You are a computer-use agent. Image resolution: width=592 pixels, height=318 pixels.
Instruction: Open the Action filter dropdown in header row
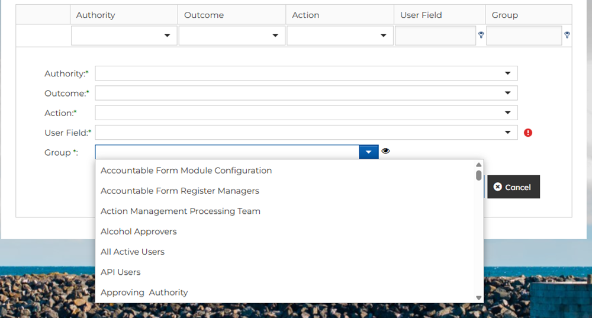click(383, 36)
